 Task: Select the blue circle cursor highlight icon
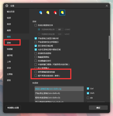tap(41, 13)
